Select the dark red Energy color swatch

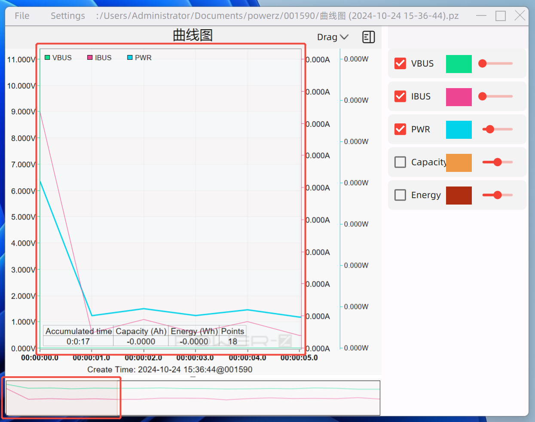[459, 196]
